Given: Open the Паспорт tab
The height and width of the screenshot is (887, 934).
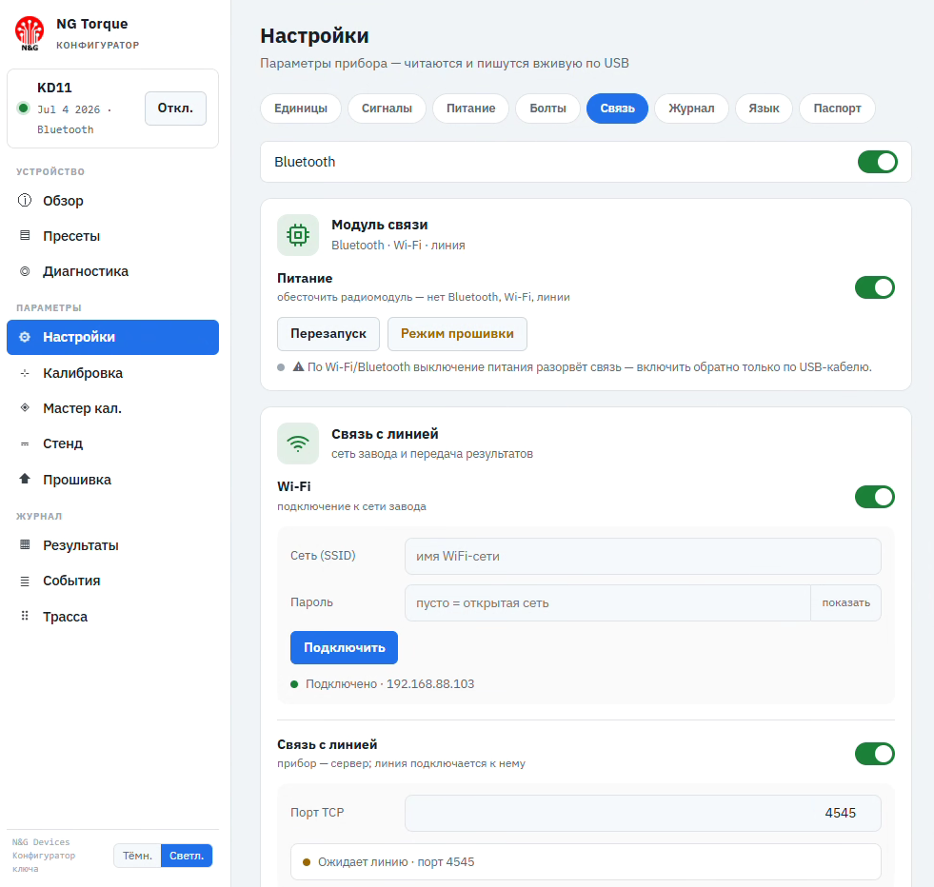Looking at the screenshot, I should click(x=837, y=108).
